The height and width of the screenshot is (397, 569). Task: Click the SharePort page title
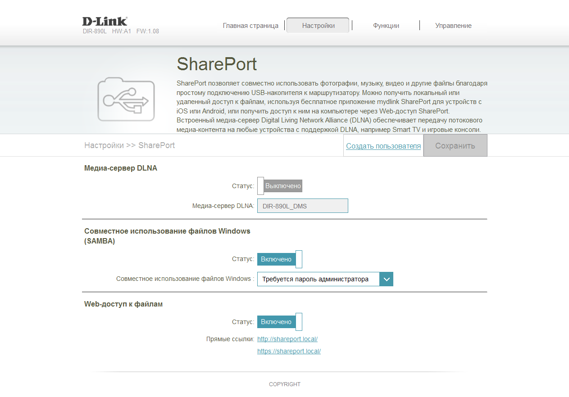pos(217,64)
